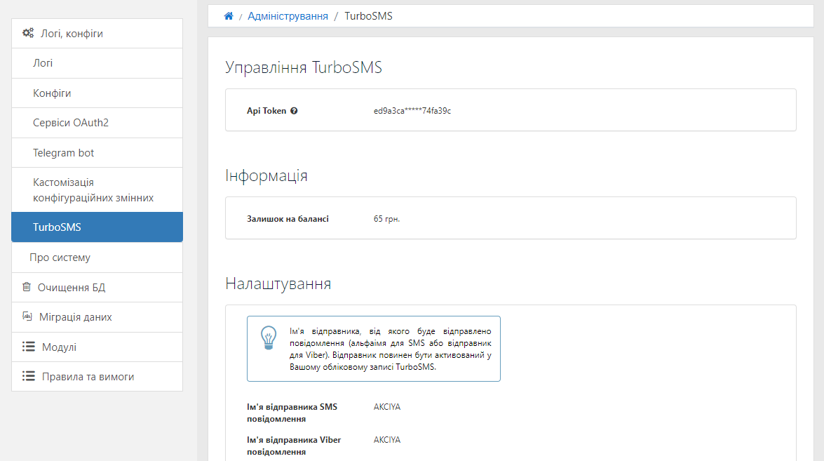This screenshot has height=461, width=824.
Task: Click the Api Token help question icon
Action: (x=294, y=111)
